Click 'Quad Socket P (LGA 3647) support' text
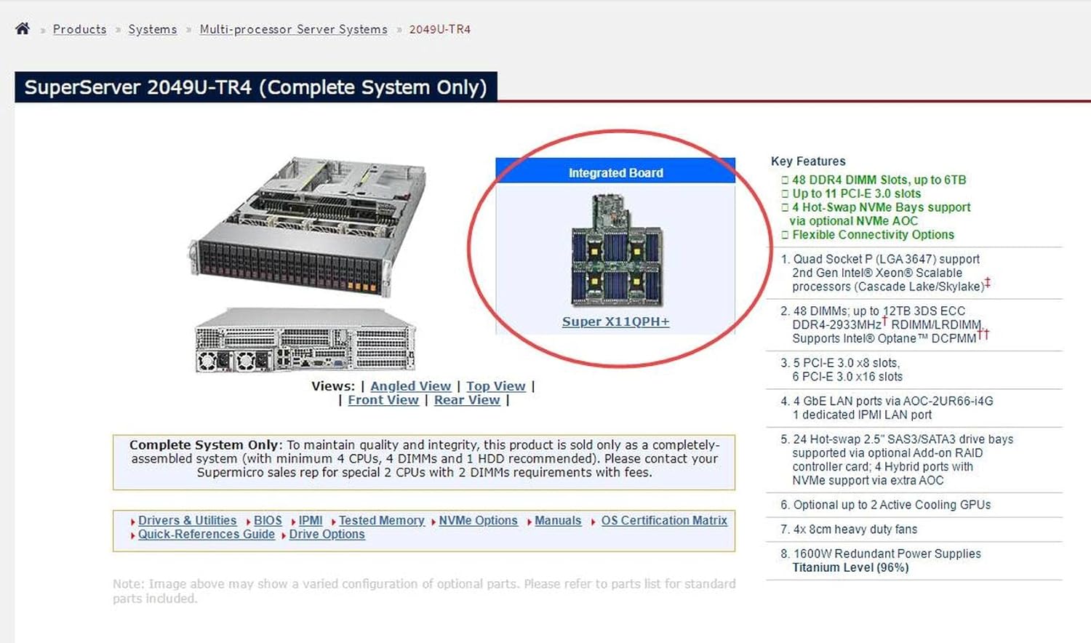1091x643 pixels. click(886, 259)
